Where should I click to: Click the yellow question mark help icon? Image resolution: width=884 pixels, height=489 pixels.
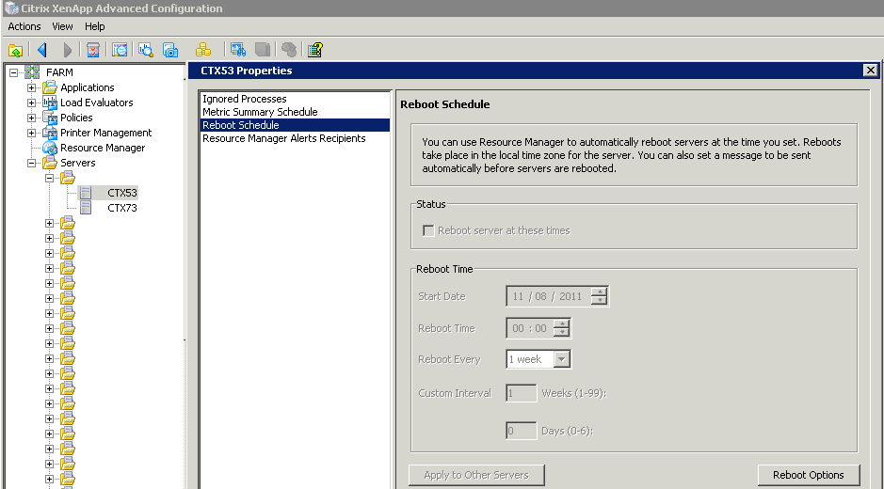tap(315, 50)
